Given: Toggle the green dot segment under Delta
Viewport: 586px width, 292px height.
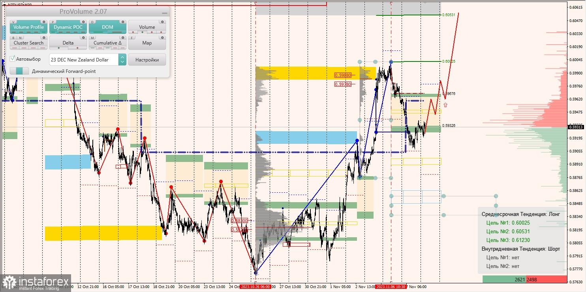Looking at the screenshot, I should (x=59, y=48).
